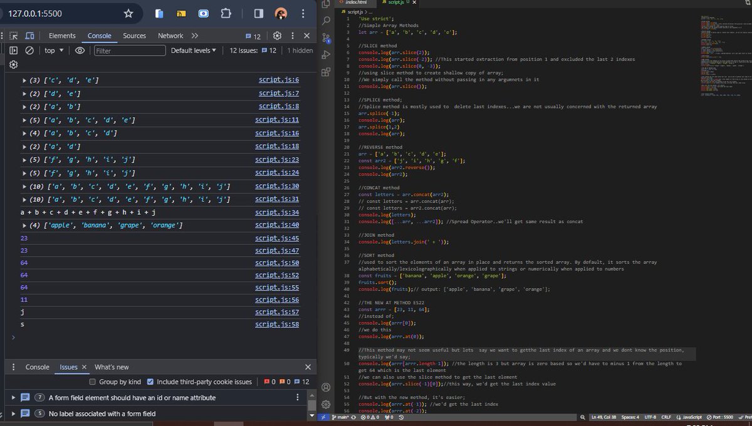Close the bottom drawer panel
The height and width of the screenshot is (426, 752).
(x=307, y=367)
